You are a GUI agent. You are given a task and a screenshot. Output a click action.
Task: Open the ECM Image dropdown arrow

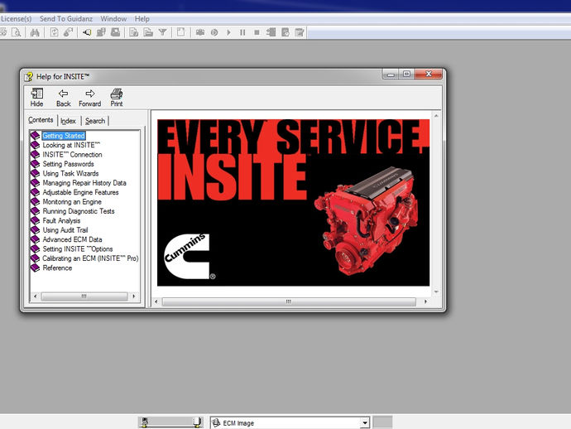pyautogui.click(x=364, y=423)
